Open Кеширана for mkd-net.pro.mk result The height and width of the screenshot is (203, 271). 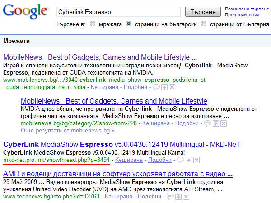pyautogui.click(x=129, y=160)
